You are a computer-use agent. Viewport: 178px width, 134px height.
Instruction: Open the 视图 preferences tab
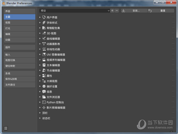19,23
